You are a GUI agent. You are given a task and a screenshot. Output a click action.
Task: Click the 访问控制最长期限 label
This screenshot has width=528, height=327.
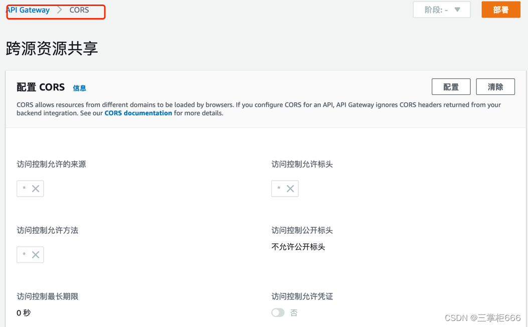(x=48, y=296)
